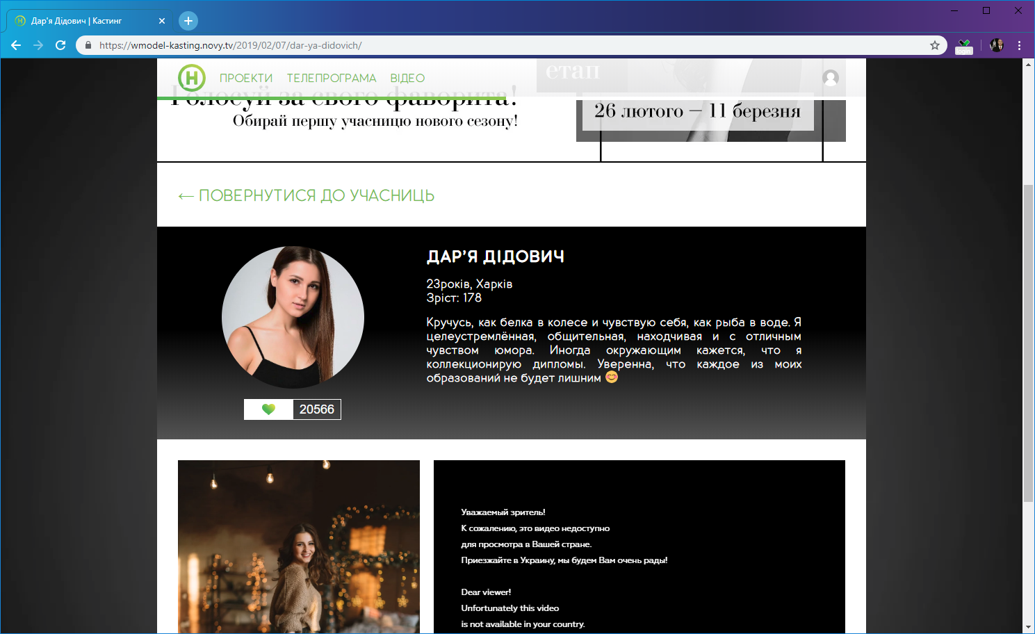This screenshot has width=1035, height=634.
Task: Click the text Зріст: 178
Action: coord(454,298)
